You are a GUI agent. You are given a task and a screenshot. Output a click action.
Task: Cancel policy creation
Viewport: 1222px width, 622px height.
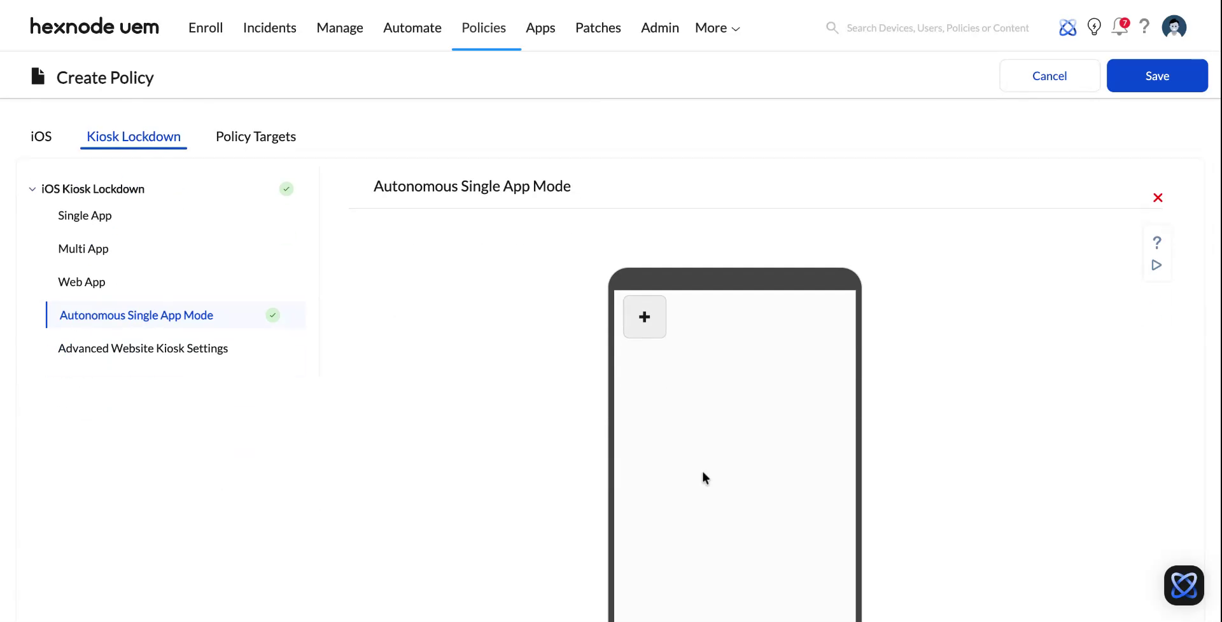(1050, 75)
